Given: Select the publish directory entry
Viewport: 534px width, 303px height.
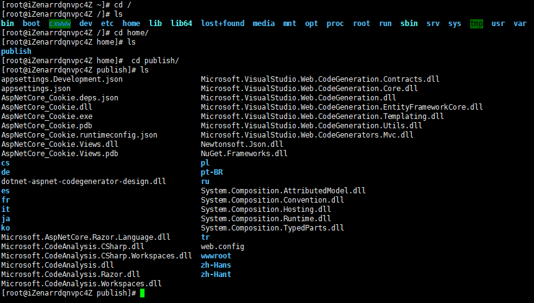Looking at the screenshot, I should click(16, 51).
